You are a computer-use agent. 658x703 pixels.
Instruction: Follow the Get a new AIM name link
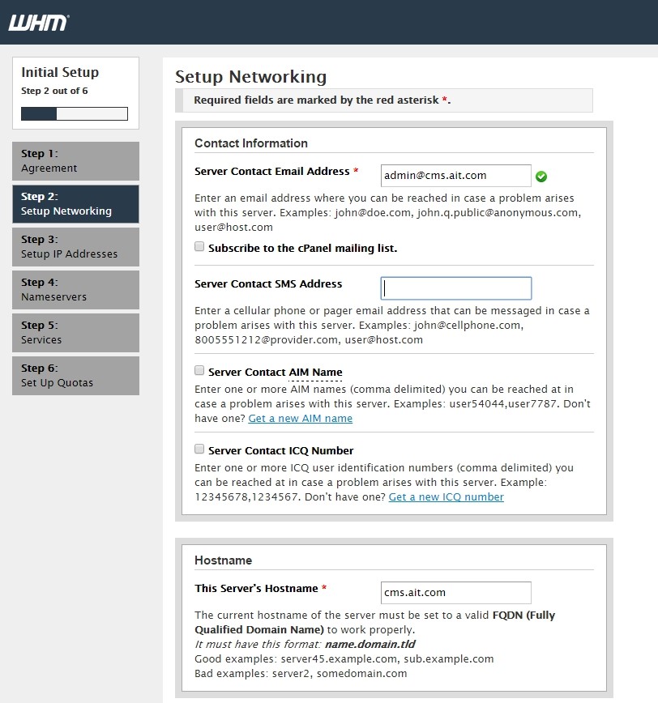300,419
